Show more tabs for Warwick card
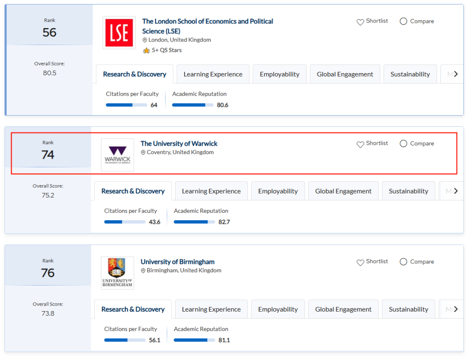The width and height of the screenshot is (468, 357). coord(455,191)
